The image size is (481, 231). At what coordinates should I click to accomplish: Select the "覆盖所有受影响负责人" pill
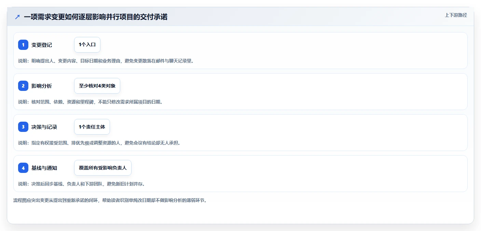pyautogui.click(x=103, y=168)
